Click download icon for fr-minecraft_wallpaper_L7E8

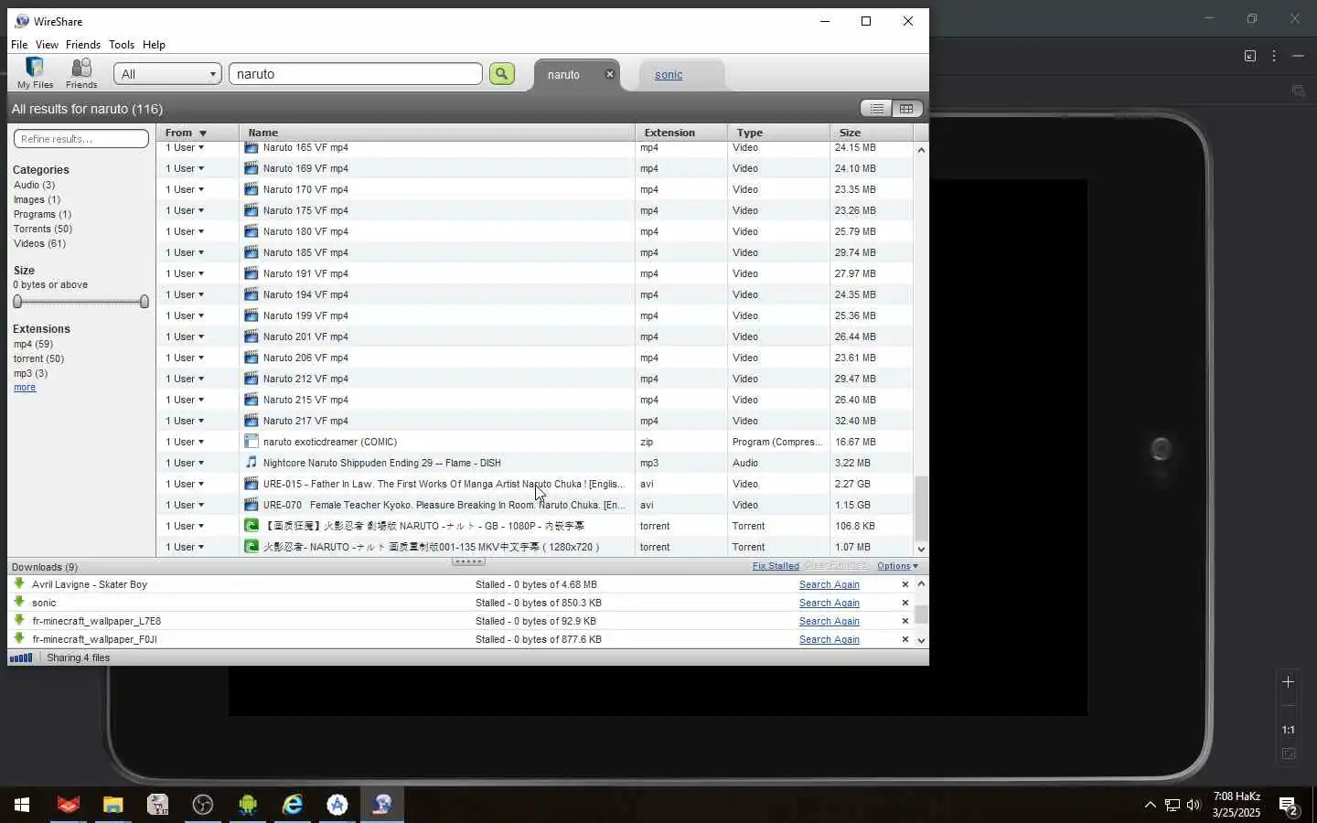click(x=19, y=620)
